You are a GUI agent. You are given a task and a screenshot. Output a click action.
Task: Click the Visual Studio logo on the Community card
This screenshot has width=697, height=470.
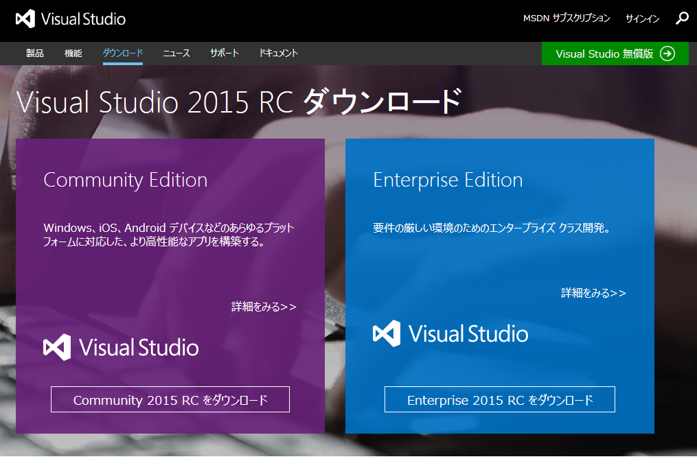pyautogui.click(x=122, y=348)
